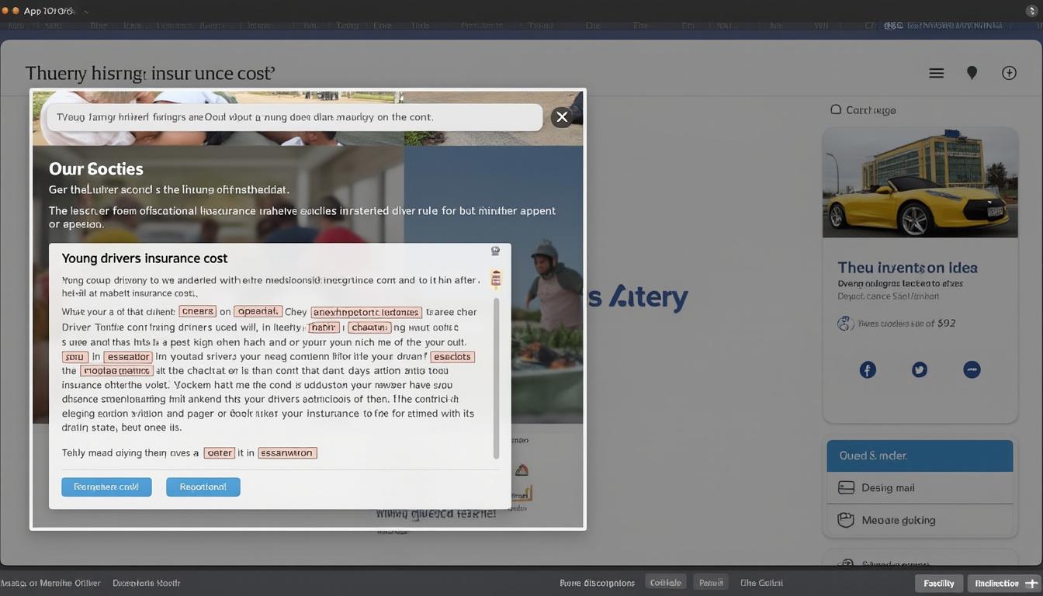This screenshot has width=1043, height=596.
Task: Click the location pin icon in the header
Action: tap(972, 73)
